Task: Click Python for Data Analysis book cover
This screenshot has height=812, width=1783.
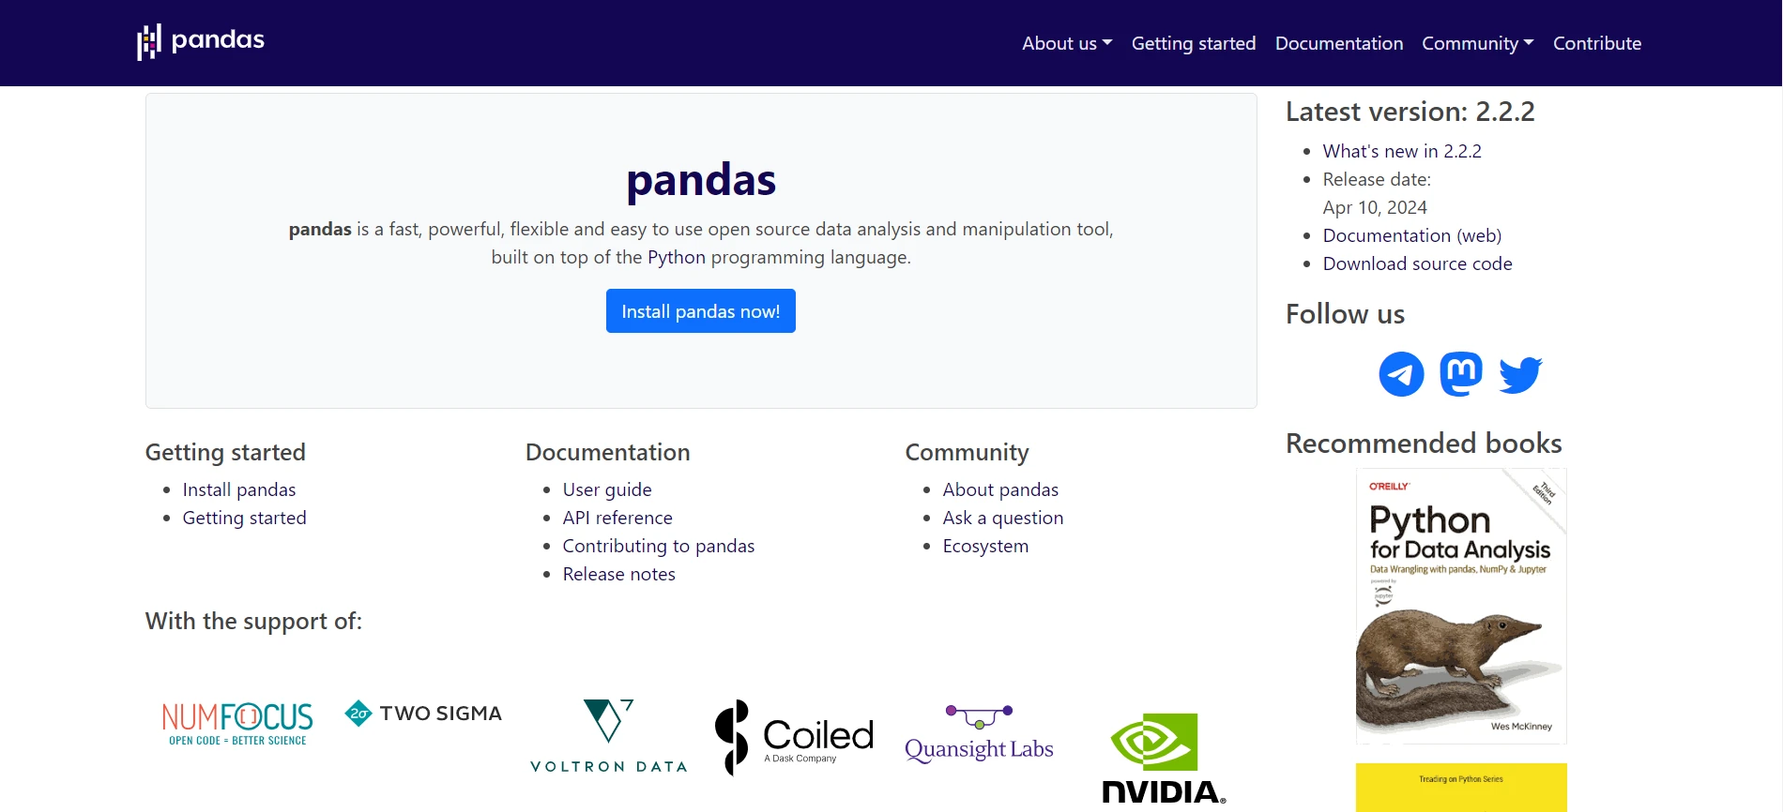Action: pyautogui.click(x=1461, y=606)
